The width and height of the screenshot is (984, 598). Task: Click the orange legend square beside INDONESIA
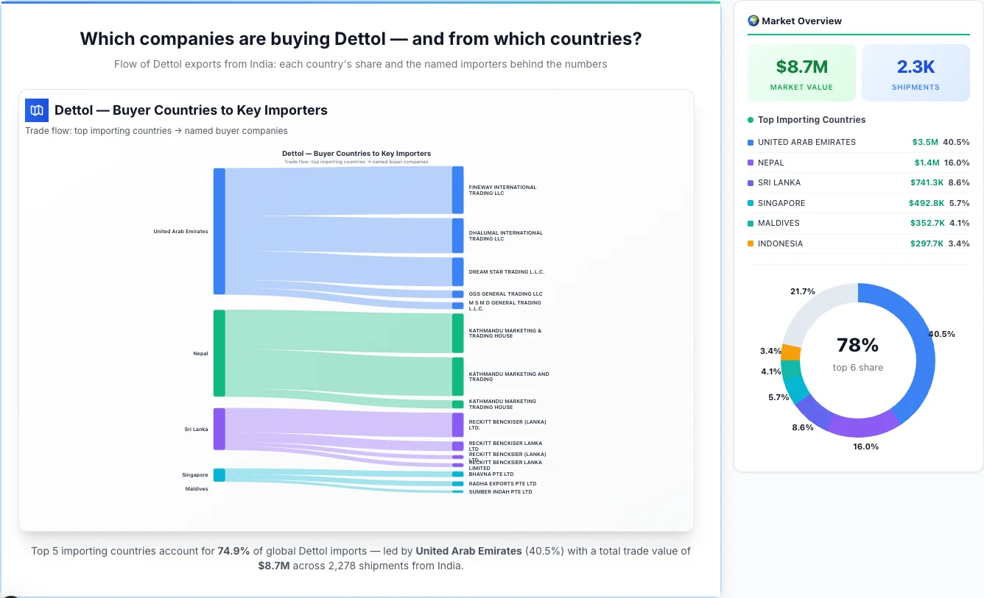pyautogui.click(x=752, y=243)
